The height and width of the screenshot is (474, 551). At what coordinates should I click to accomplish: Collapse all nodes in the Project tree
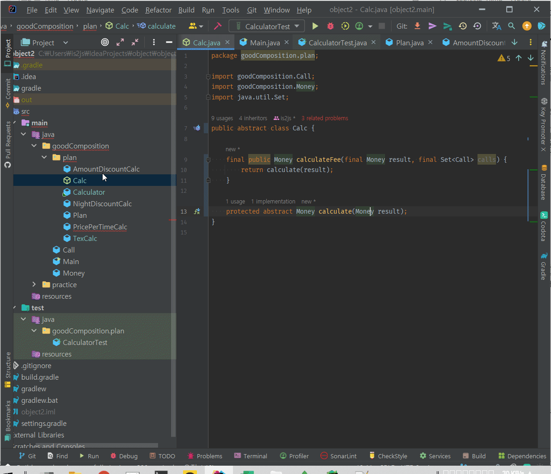pos(135,43)
